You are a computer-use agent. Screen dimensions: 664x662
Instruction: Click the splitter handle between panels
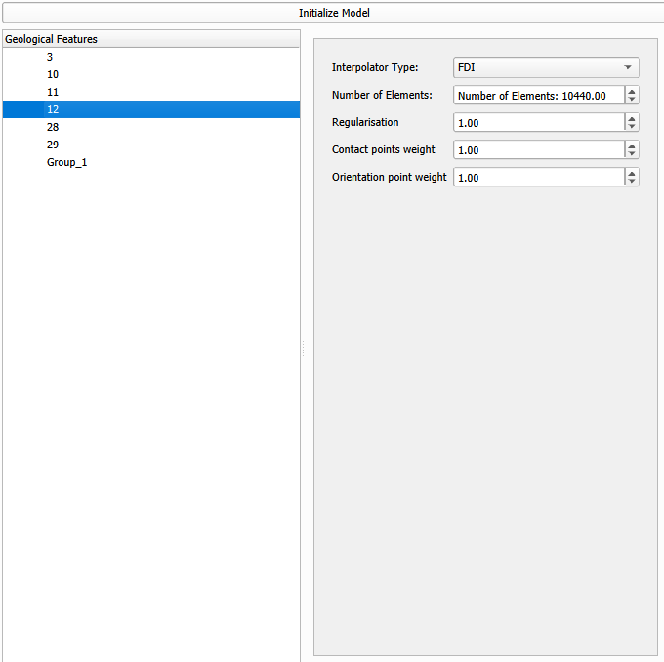coord(304,349)
